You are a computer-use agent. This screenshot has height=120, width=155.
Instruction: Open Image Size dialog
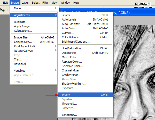pos(34,37)
